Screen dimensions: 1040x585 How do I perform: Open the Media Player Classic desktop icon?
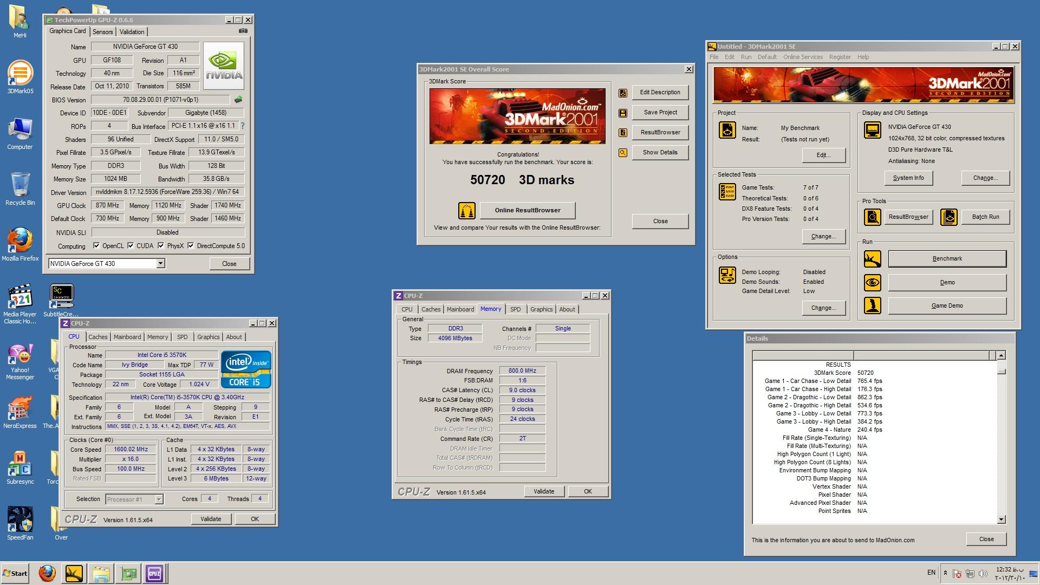pos(20,304)
